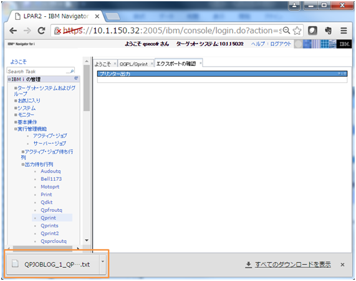The image size is (356, 281).
Task: Open アクティブ・ジョブ in the tree
Action: 50,136
